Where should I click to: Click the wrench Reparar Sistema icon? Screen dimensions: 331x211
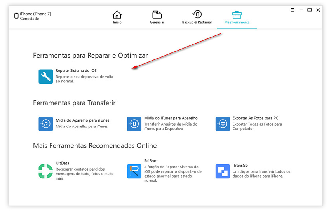click(x=45, y=77)
